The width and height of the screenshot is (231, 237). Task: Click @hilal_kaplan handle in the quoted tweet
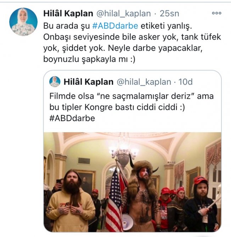(144, 82)
